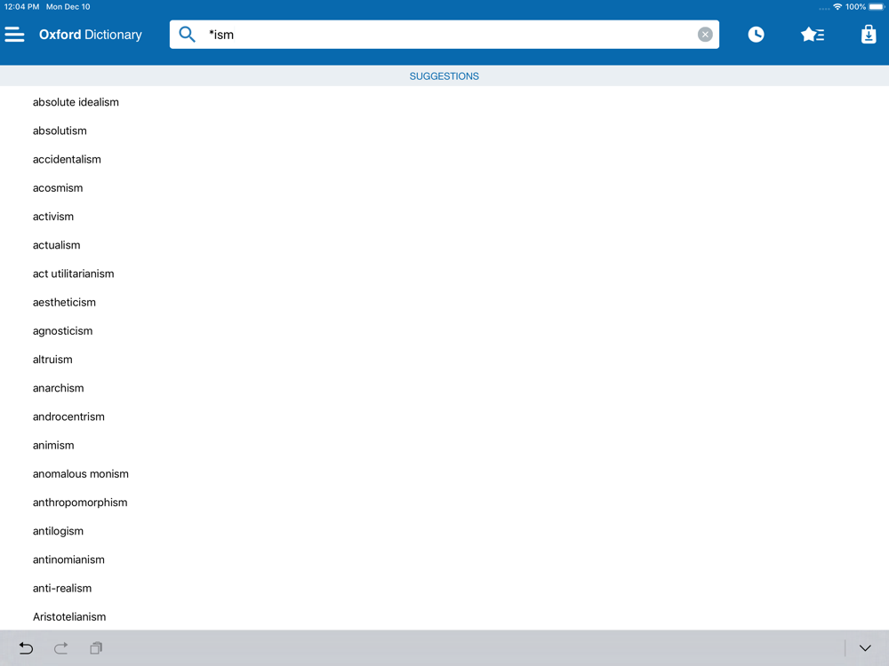889x666 pixels.
Task: Focus the search field containing *ism
Action: [x=444, y=35]
